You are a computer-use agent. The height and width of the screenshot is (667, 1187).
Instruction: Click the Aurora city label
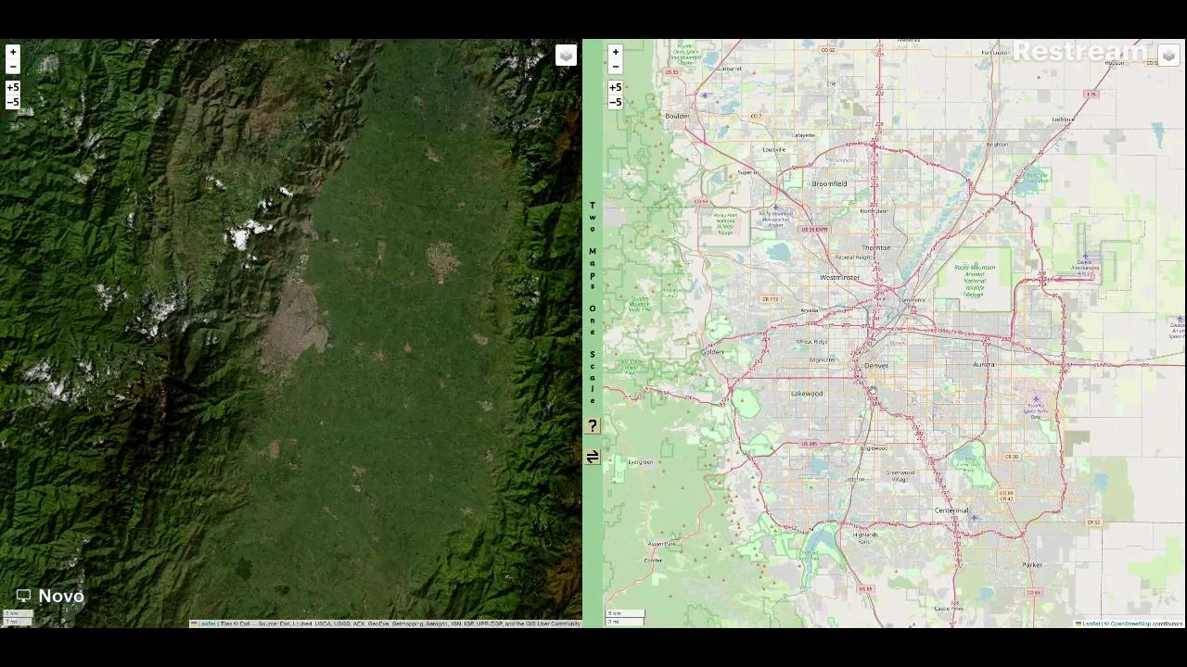coord(983,365)
